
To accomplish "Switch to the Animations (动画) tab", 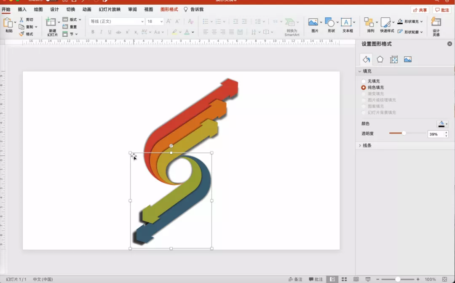I will point(87,9).
